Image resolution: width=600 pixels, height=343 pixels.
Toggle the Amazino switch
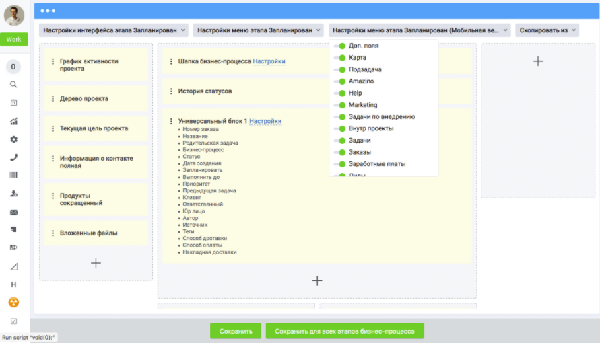pyautogui.click(x=340, y=81)
